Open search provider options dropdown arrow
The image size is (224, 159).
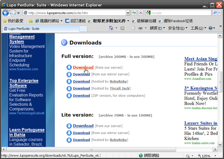point(220,13)
